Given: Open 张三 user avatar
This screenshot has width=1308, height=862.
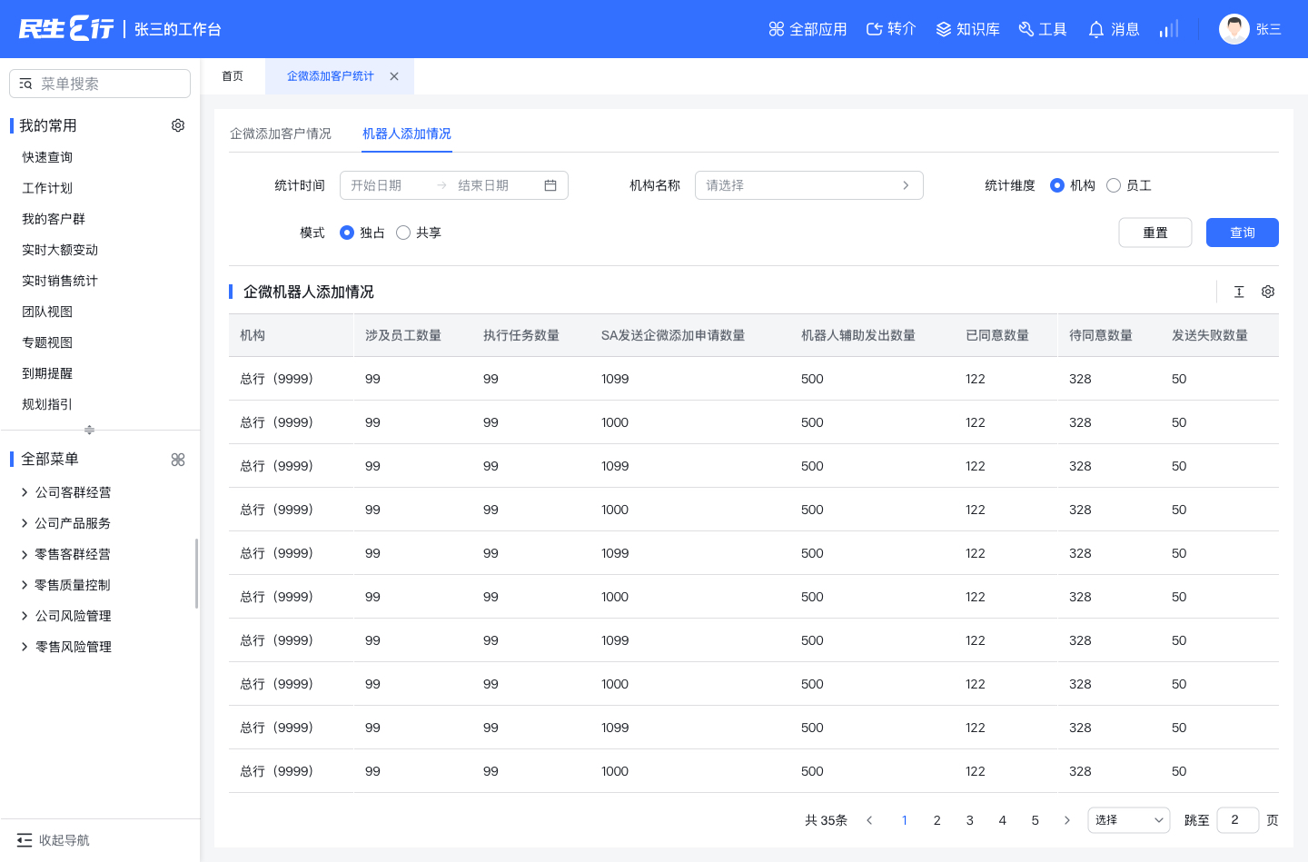Looking at the screenshot, I should click(x=1234, y=29).
